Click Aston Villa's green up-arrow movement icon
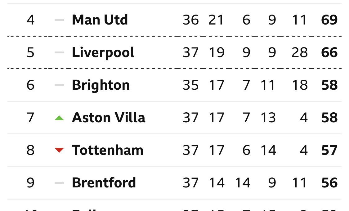 (x=59, y=118)
